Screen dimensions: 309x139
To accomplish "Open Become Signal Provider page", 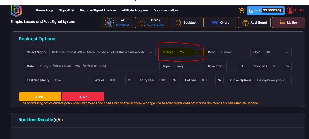I will 98,10.
